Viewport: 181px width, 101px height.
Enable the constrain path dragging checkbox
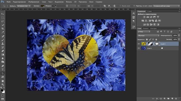[134, 6]
